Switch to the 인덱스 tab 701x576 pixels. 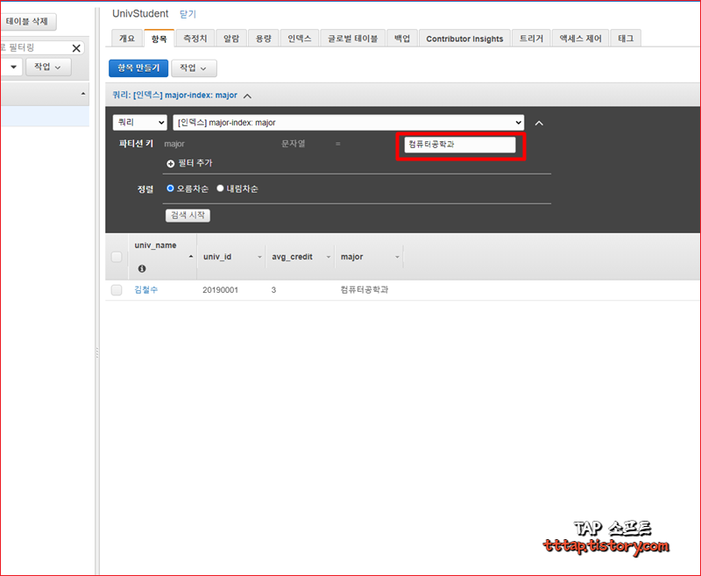tap(300, 39)
